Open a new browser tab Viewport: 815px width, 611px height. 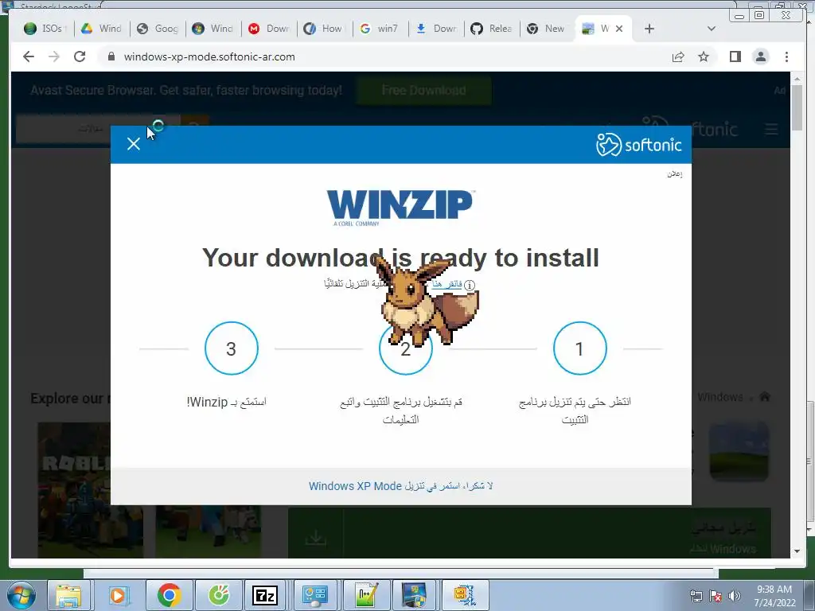[x=649, y=29]
